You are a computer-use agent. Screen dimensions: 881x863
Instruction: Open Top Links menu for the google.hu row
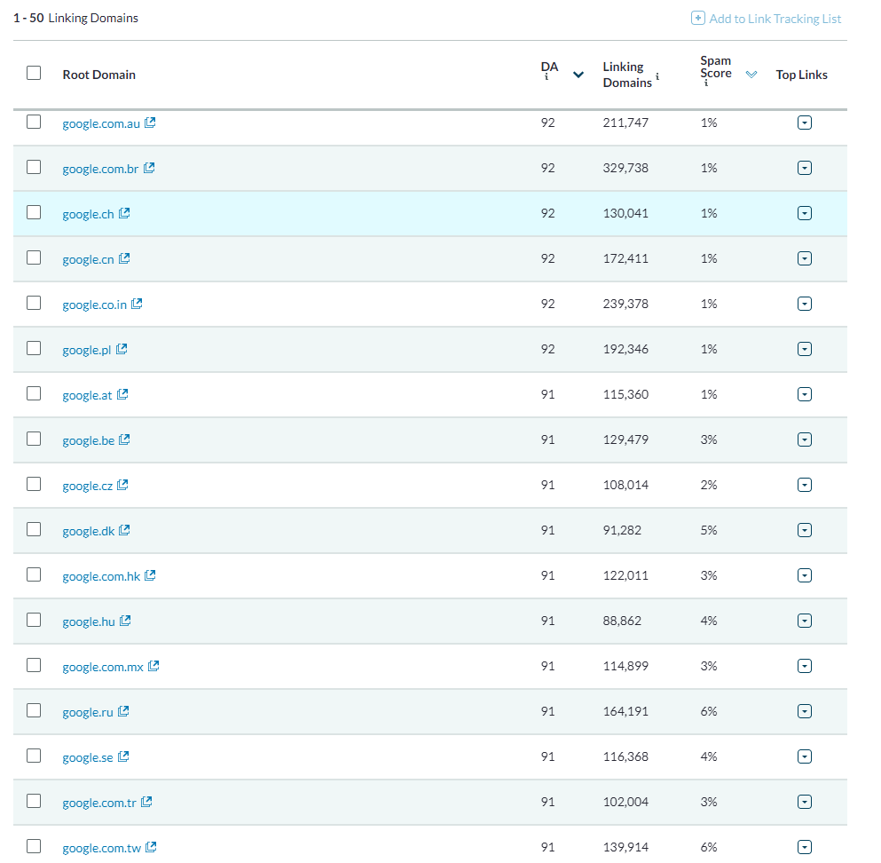point(805,620)
